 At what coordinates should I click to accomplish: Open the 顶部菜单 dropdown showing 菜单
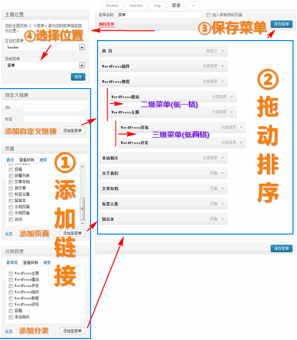(45, 65)
